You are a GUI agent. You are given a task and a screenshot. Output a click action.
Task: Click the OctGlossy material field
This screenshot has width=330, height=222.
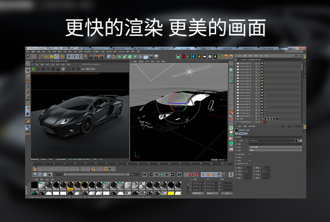pos(272,141)
